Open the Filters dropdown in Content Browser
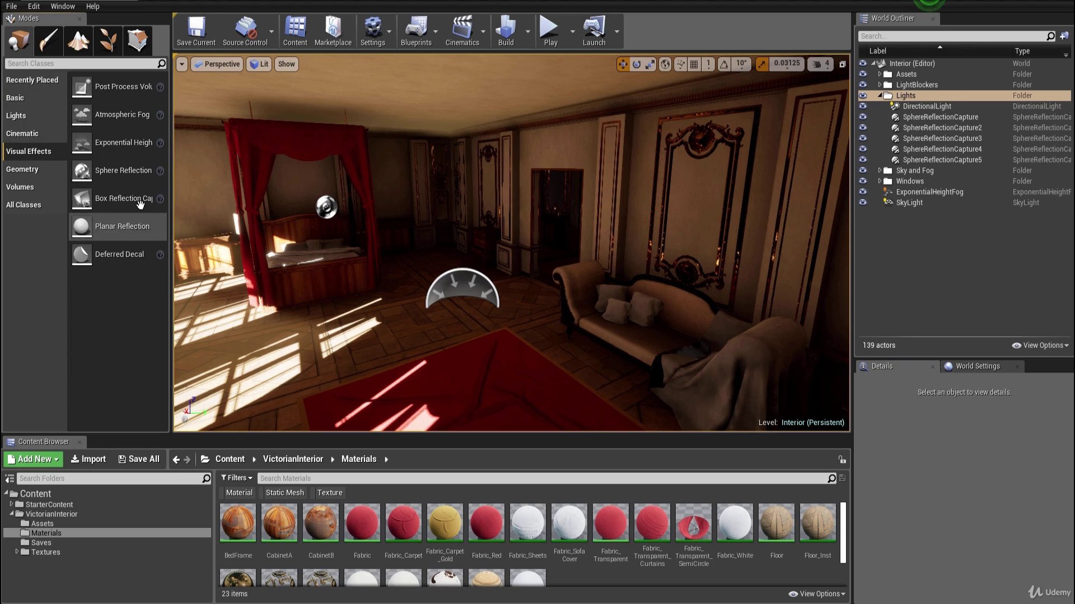The height and width of the screenshot is (604, 1075). pyautogui.click(x=236, y=478)
